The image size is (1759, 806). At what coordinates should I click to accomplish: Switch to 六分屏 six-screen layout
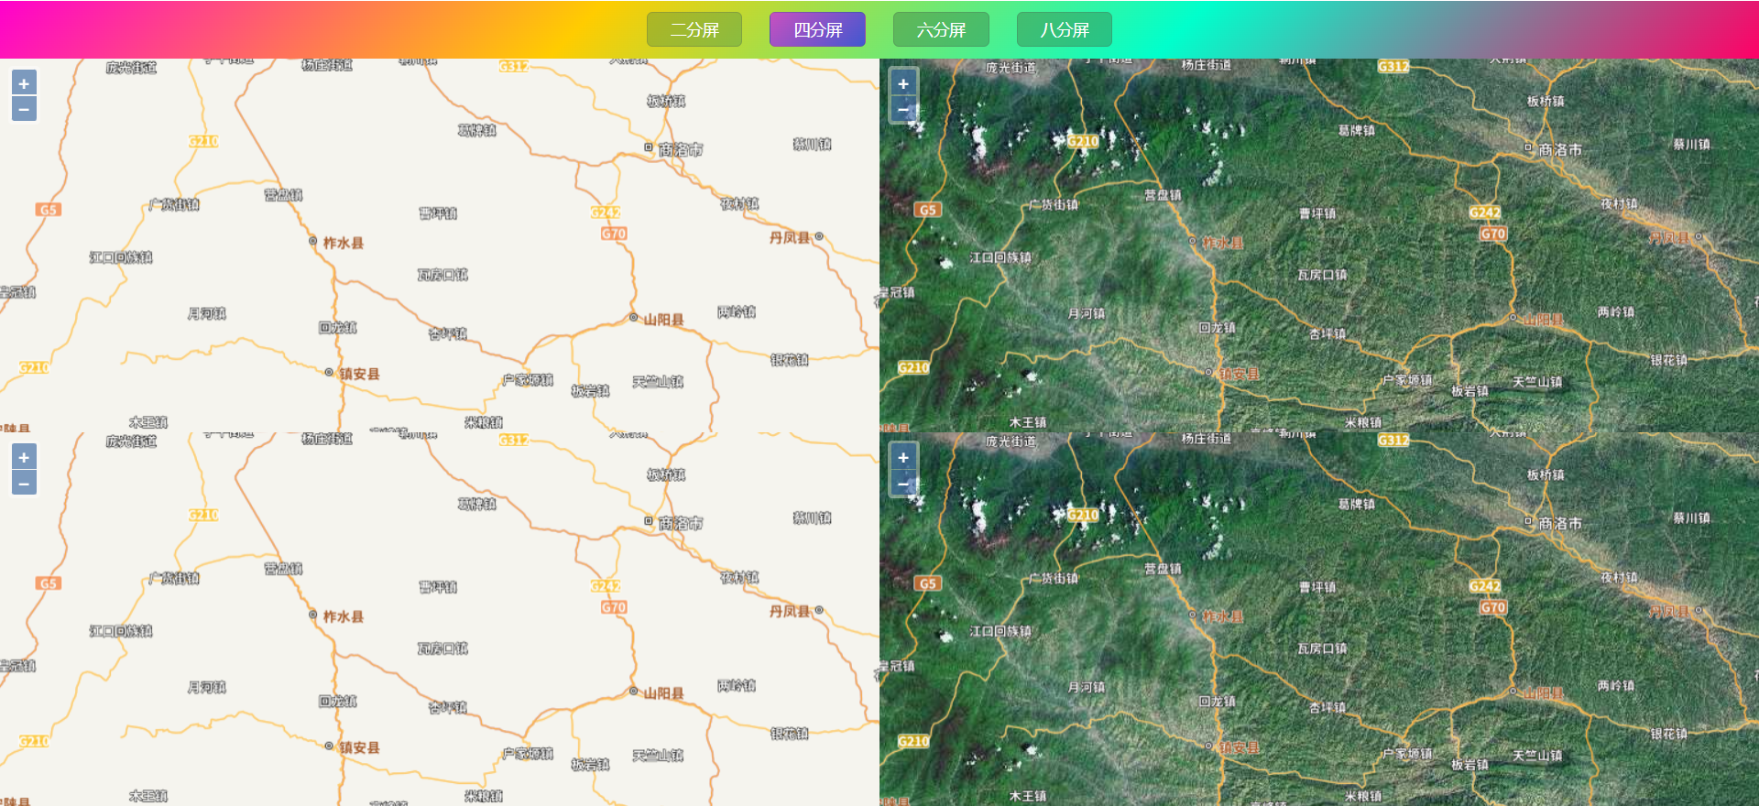[941, 29]
